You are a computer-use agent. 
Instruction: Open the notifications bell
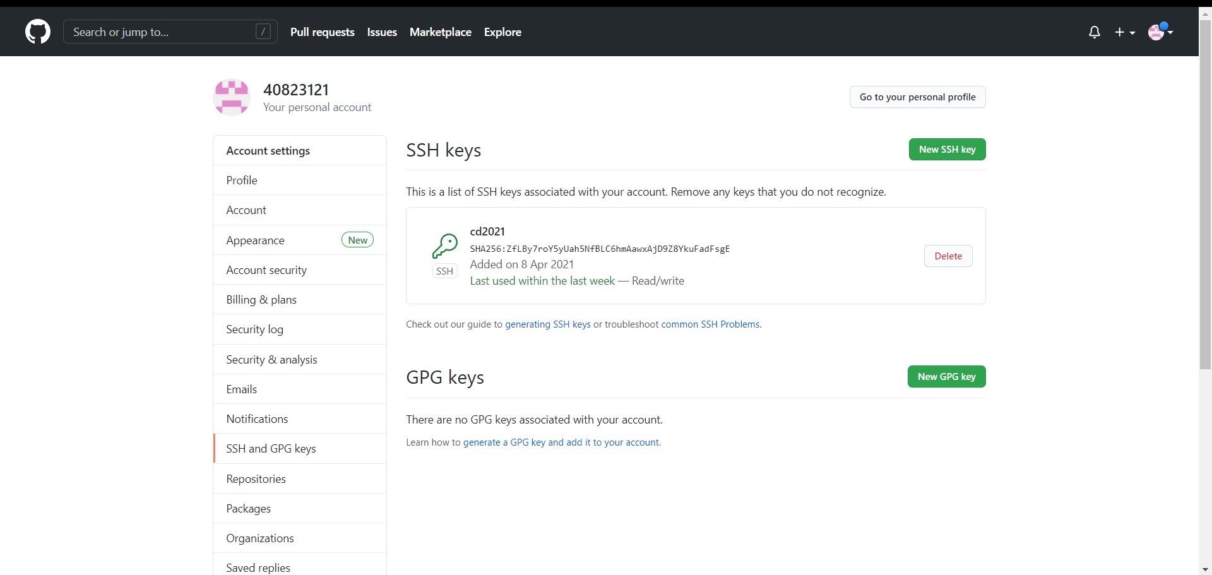click(x=1095, y=32)
